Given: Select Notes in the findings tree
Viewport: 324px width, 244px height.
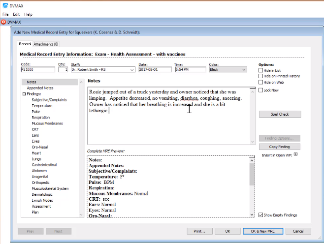Looking at the screenshot, I should click(32, 82).
